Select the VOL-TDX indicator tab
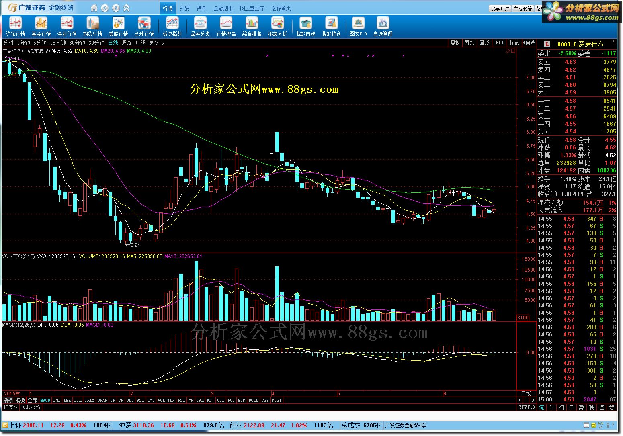 [x=166, y=400]
